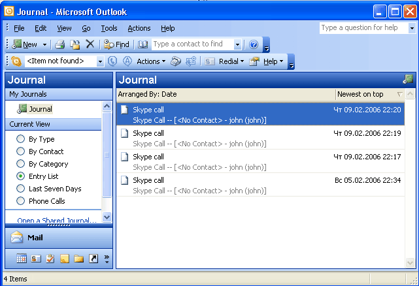Open the Skype toolbar Help dropdown

coord(273,61)
